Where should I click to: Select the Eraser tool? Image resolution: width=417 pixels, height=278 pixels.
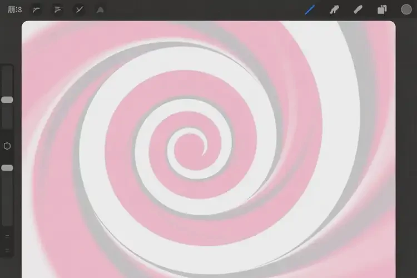(358, 9)
